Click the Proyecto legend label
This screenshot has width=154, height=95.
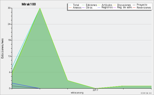click(x=142, y=5)
